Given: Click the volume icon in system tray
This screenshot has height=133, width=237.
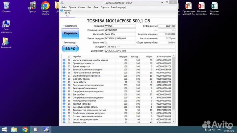Looking at the screenshot, I should pos(213,130).
